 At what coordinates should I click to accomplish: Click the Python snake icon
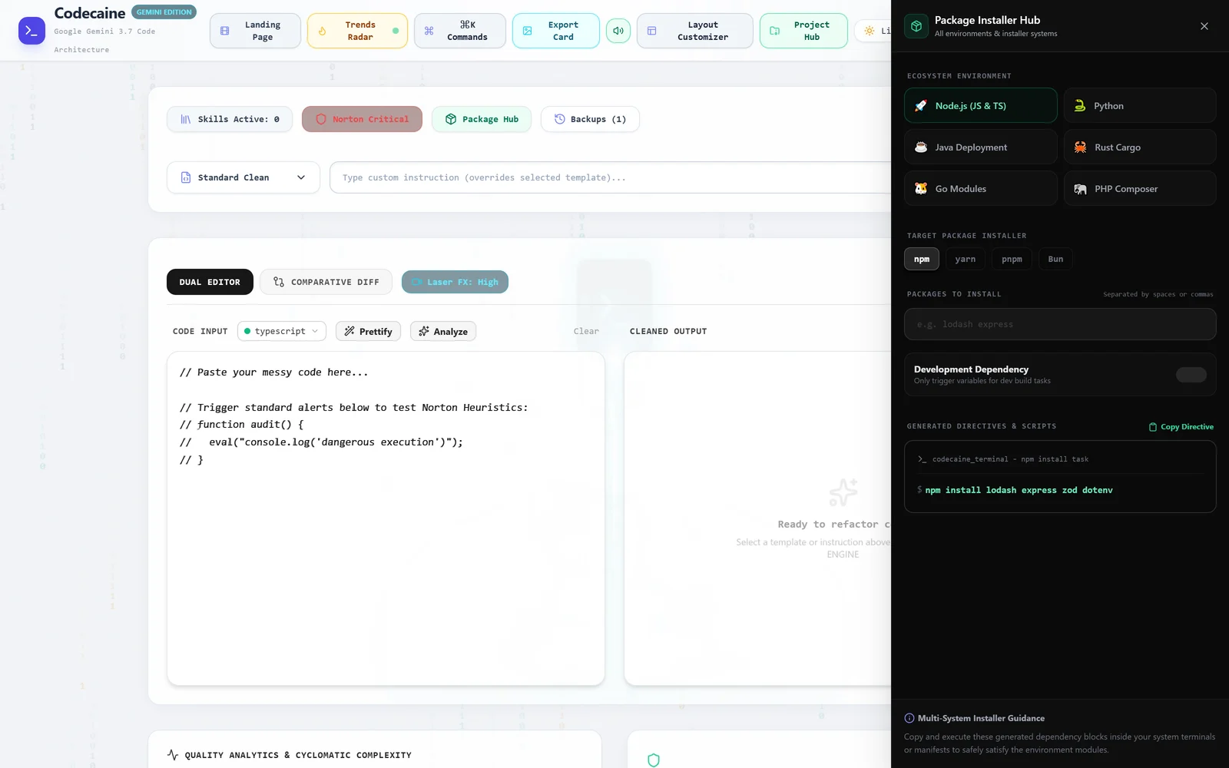[x=1080, y=105]
